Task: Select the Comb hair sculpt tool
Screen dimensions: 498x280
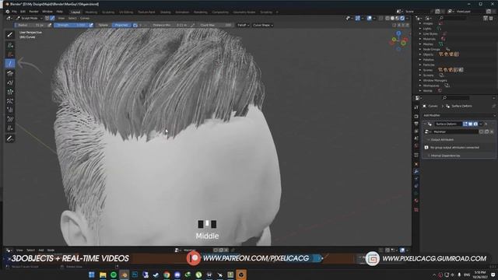Action: point(10,73)
